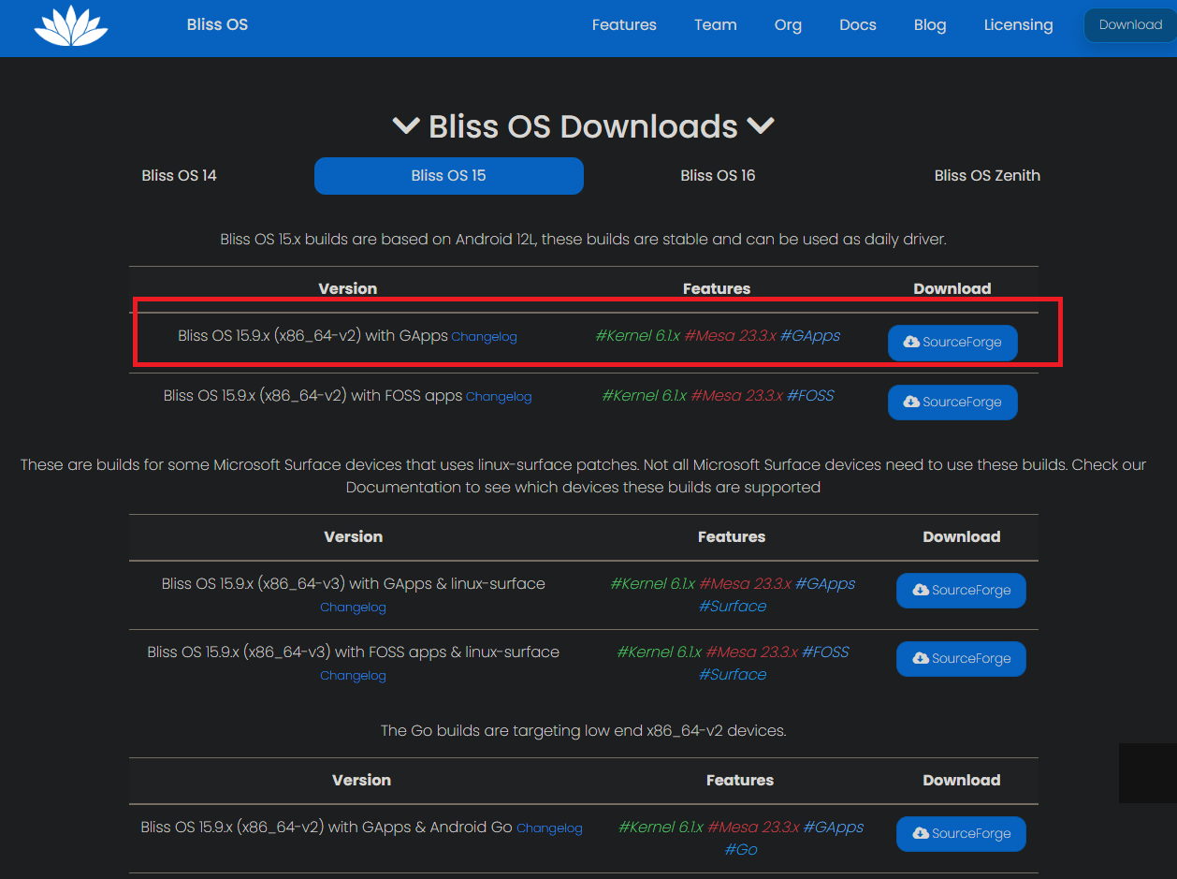1177x879 pixels.
Task: Switch to the Bliss OS 14 tab
Action: [179, 175]
